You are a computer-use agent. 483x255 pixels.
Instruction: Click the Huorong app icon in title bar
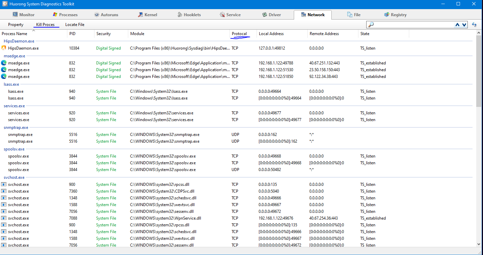tap(5, 4)
